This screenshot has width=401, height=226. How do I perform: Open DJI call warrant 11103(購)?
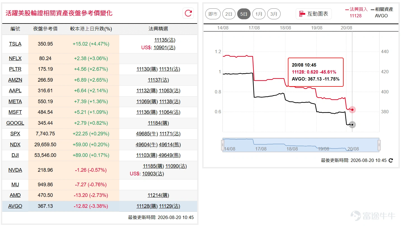tap(147, 155)
